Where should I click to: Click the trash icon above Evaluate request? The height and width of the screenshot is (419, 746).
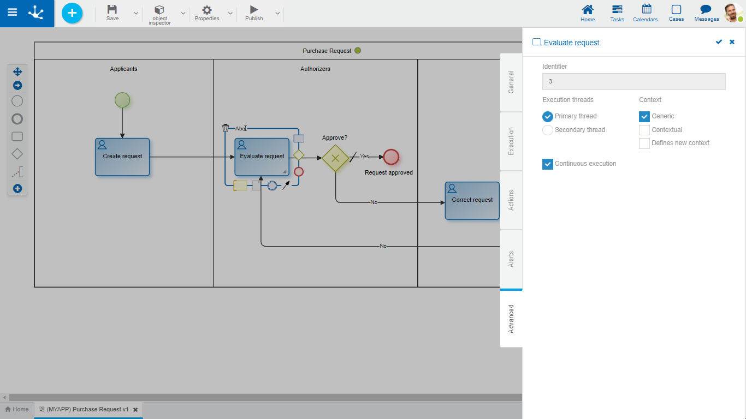(226, 128)
